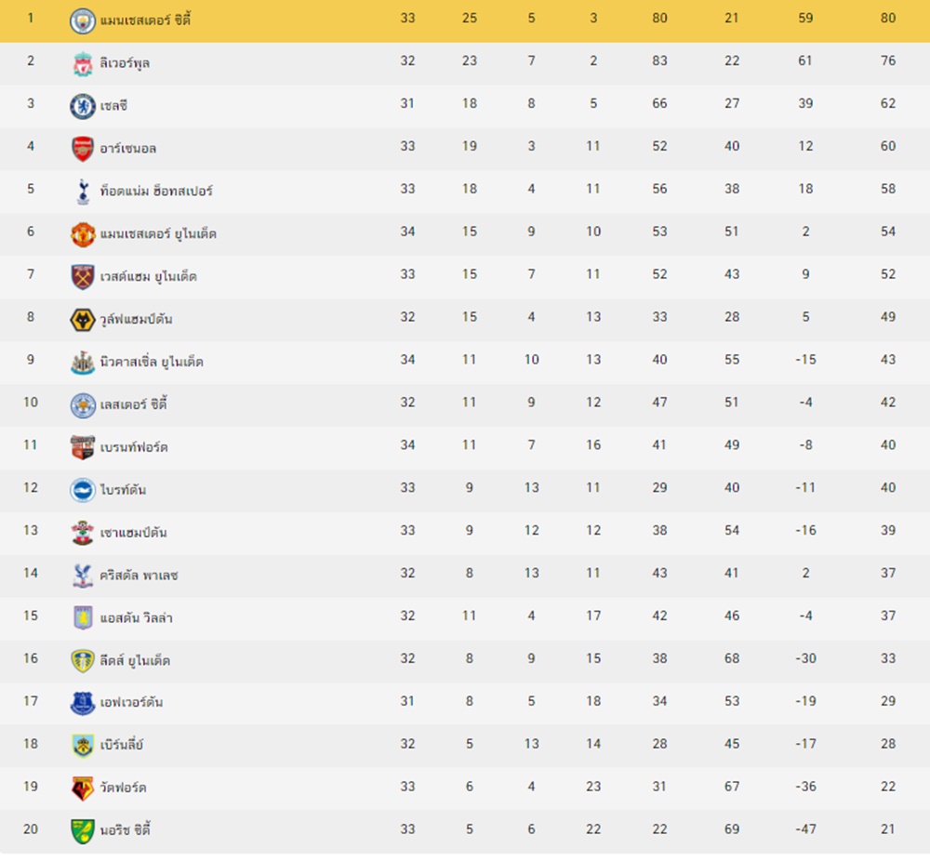The image size is (930, 861).
Task: Click the Manchester United crest
Action: (83, 234)
